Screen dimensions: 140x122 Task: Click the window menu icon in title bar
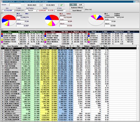[2, 2]
